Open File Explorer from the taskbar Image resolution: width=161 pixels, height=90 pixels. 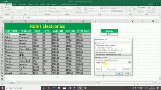click(59, 88)
